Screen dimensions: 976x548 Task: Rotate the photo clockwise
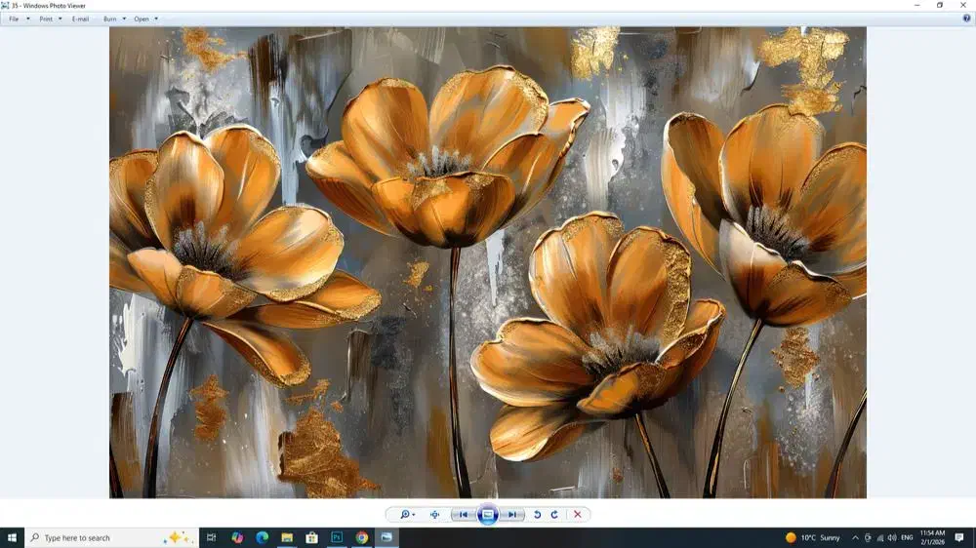point(554,515)
